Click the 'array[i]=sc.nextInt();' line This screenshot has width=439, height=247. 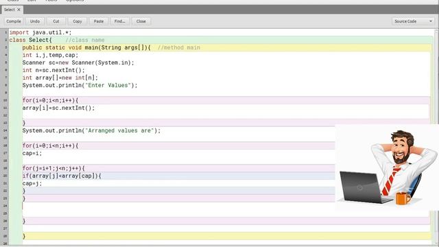pos(59,108)
